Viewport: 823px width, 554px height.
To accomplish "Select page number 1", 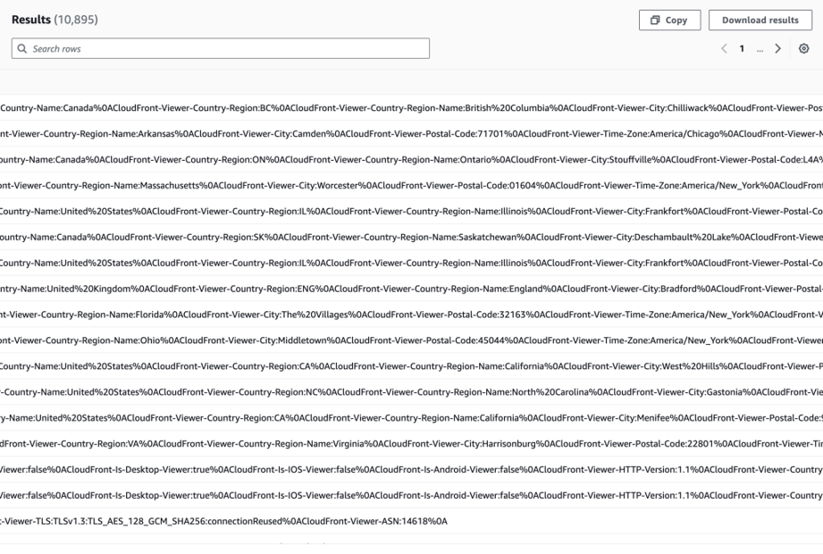I will (x=742, y=48).
